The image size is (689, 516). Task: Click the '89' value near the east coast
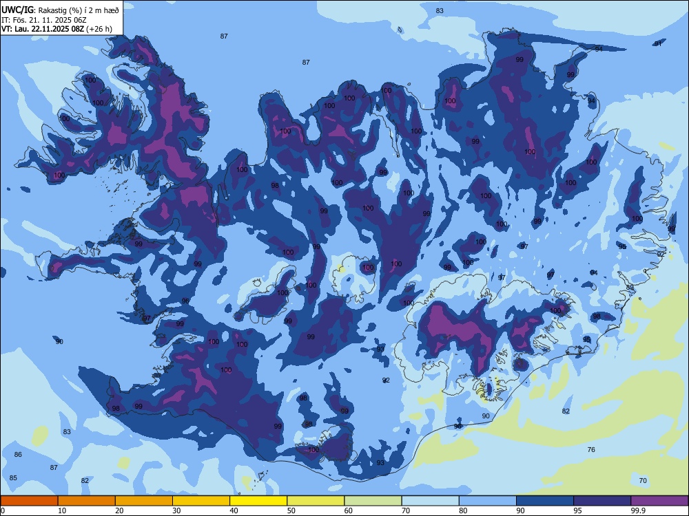coord(630,288)
